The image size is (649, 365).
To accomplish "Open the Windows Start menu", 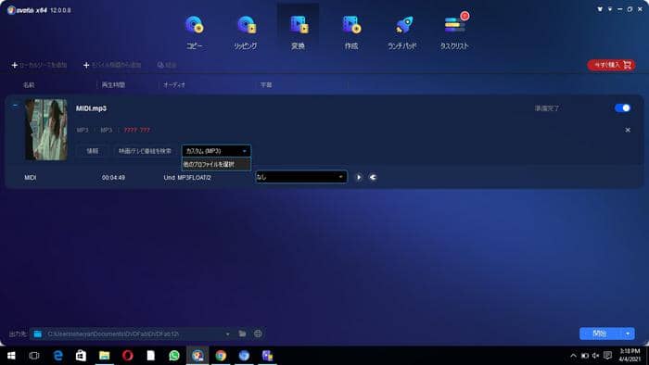I will click(11, 356).
